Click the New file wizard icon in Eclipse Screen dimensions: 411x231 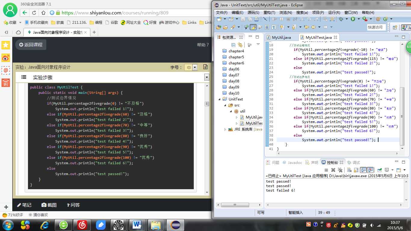219,19
